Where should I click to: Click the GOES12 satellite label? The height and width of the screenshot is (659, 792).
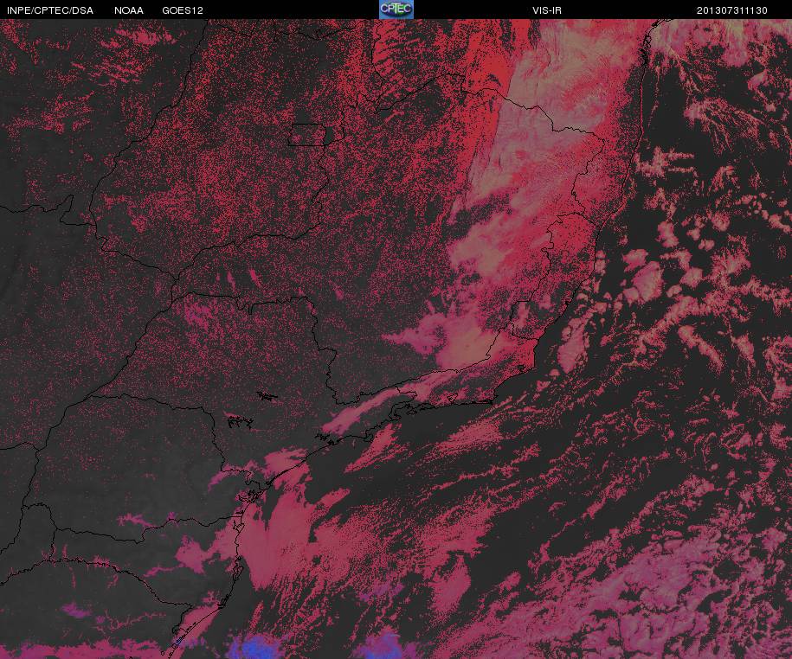(183, 10)
